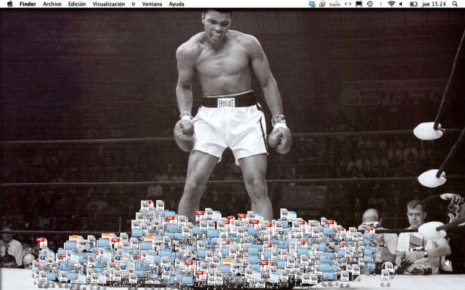Expand the Ventana menu
The width and height of the screenshot is (465, 290).
(152, 4)
